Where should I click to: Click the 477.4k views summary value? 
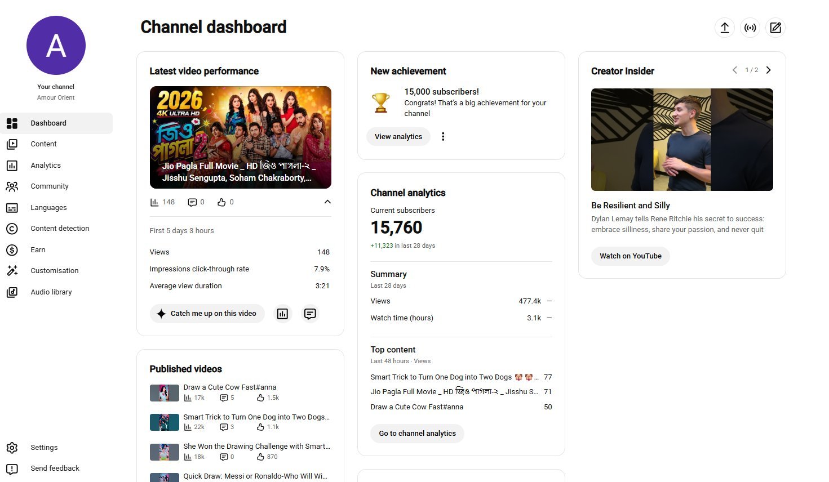pos(530,301)
